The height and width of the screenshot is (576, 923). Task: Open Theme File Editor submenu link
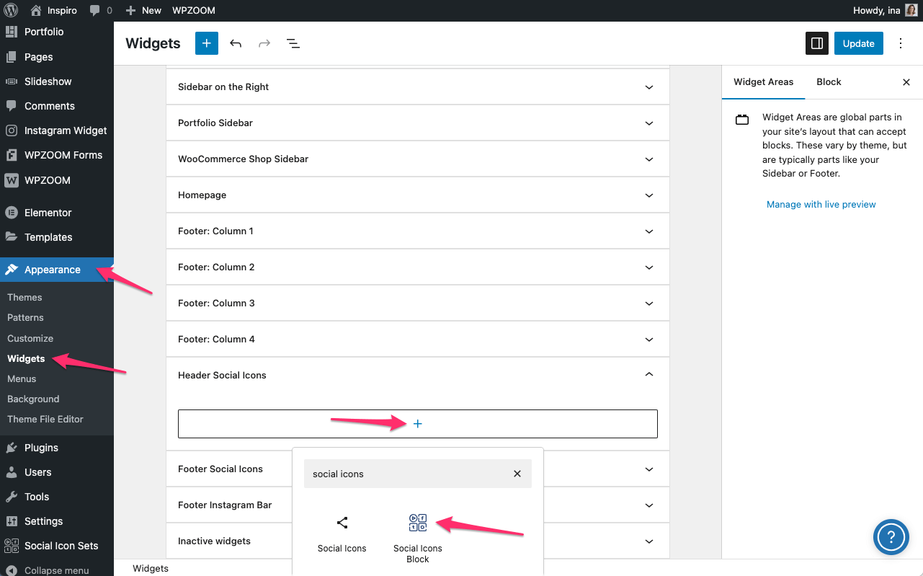coord(45,419)
